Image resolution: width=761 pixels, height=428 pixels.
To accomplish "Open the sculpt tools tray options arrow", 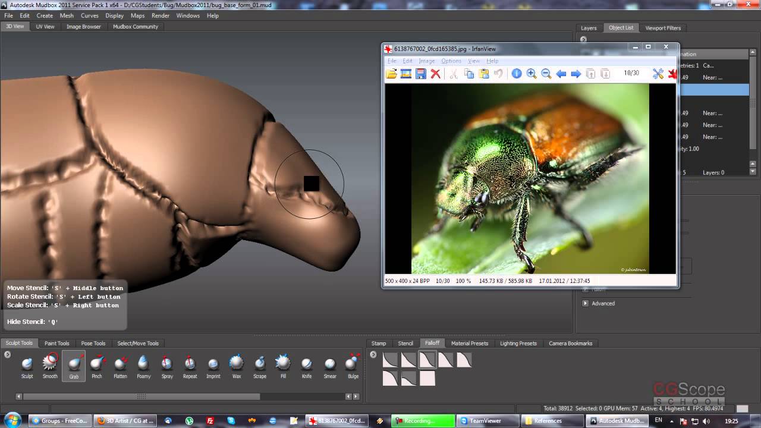I will 8,355.
